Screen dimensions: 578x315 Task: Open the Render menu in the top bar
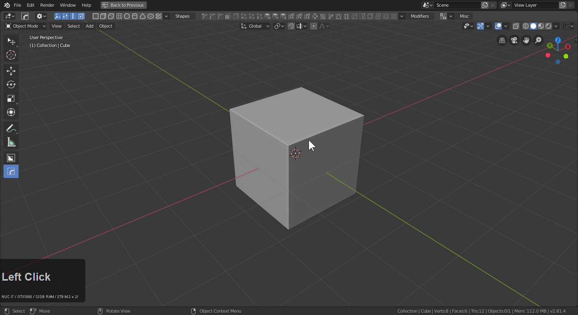click(x=47, y=5)
